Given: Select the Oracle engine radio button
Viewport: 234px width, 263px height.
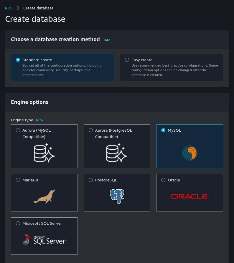Looking at the screenshot, I should (x=163, y=180).
